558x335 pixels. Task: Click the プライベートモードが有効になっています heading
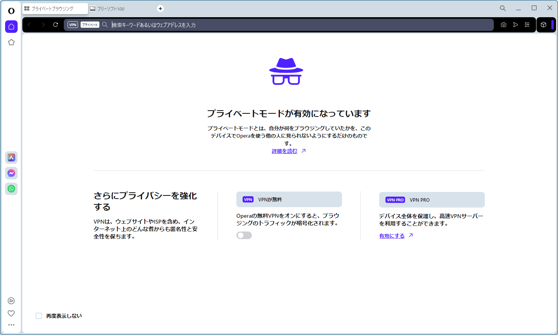(x=289, y=114)
